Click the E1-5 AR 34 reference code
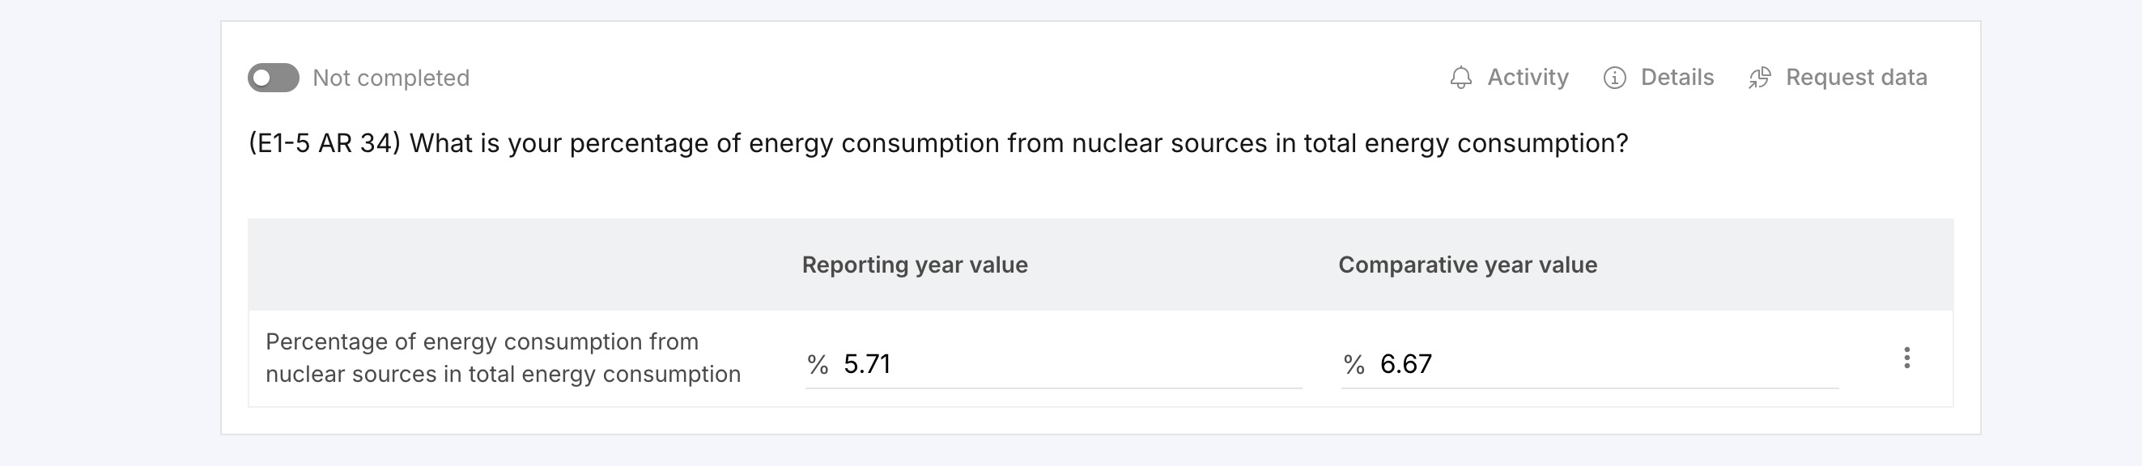Viewport: 2142px width, 466px height. point(325,144)
